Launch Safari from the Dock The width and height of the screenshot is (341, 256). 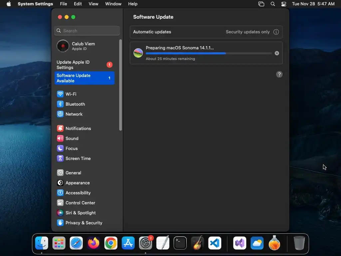click(76, 243)
